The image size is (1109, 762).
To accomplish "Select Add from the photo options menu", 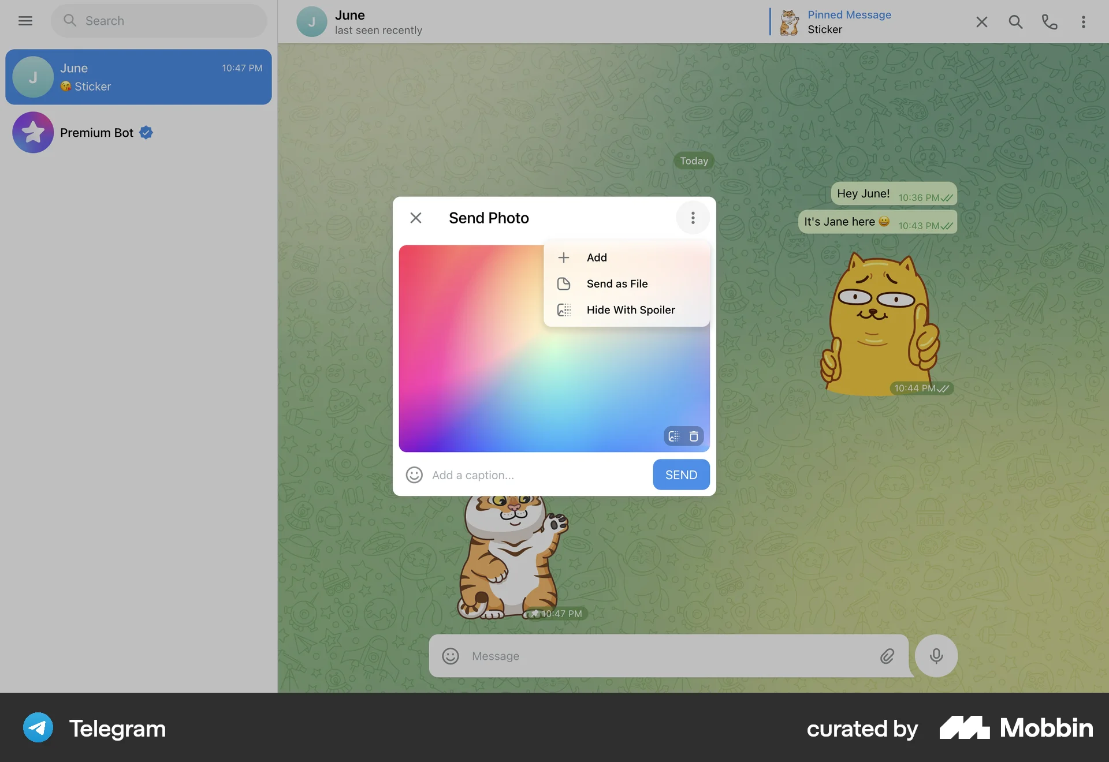I will click(x=596, y=257).
